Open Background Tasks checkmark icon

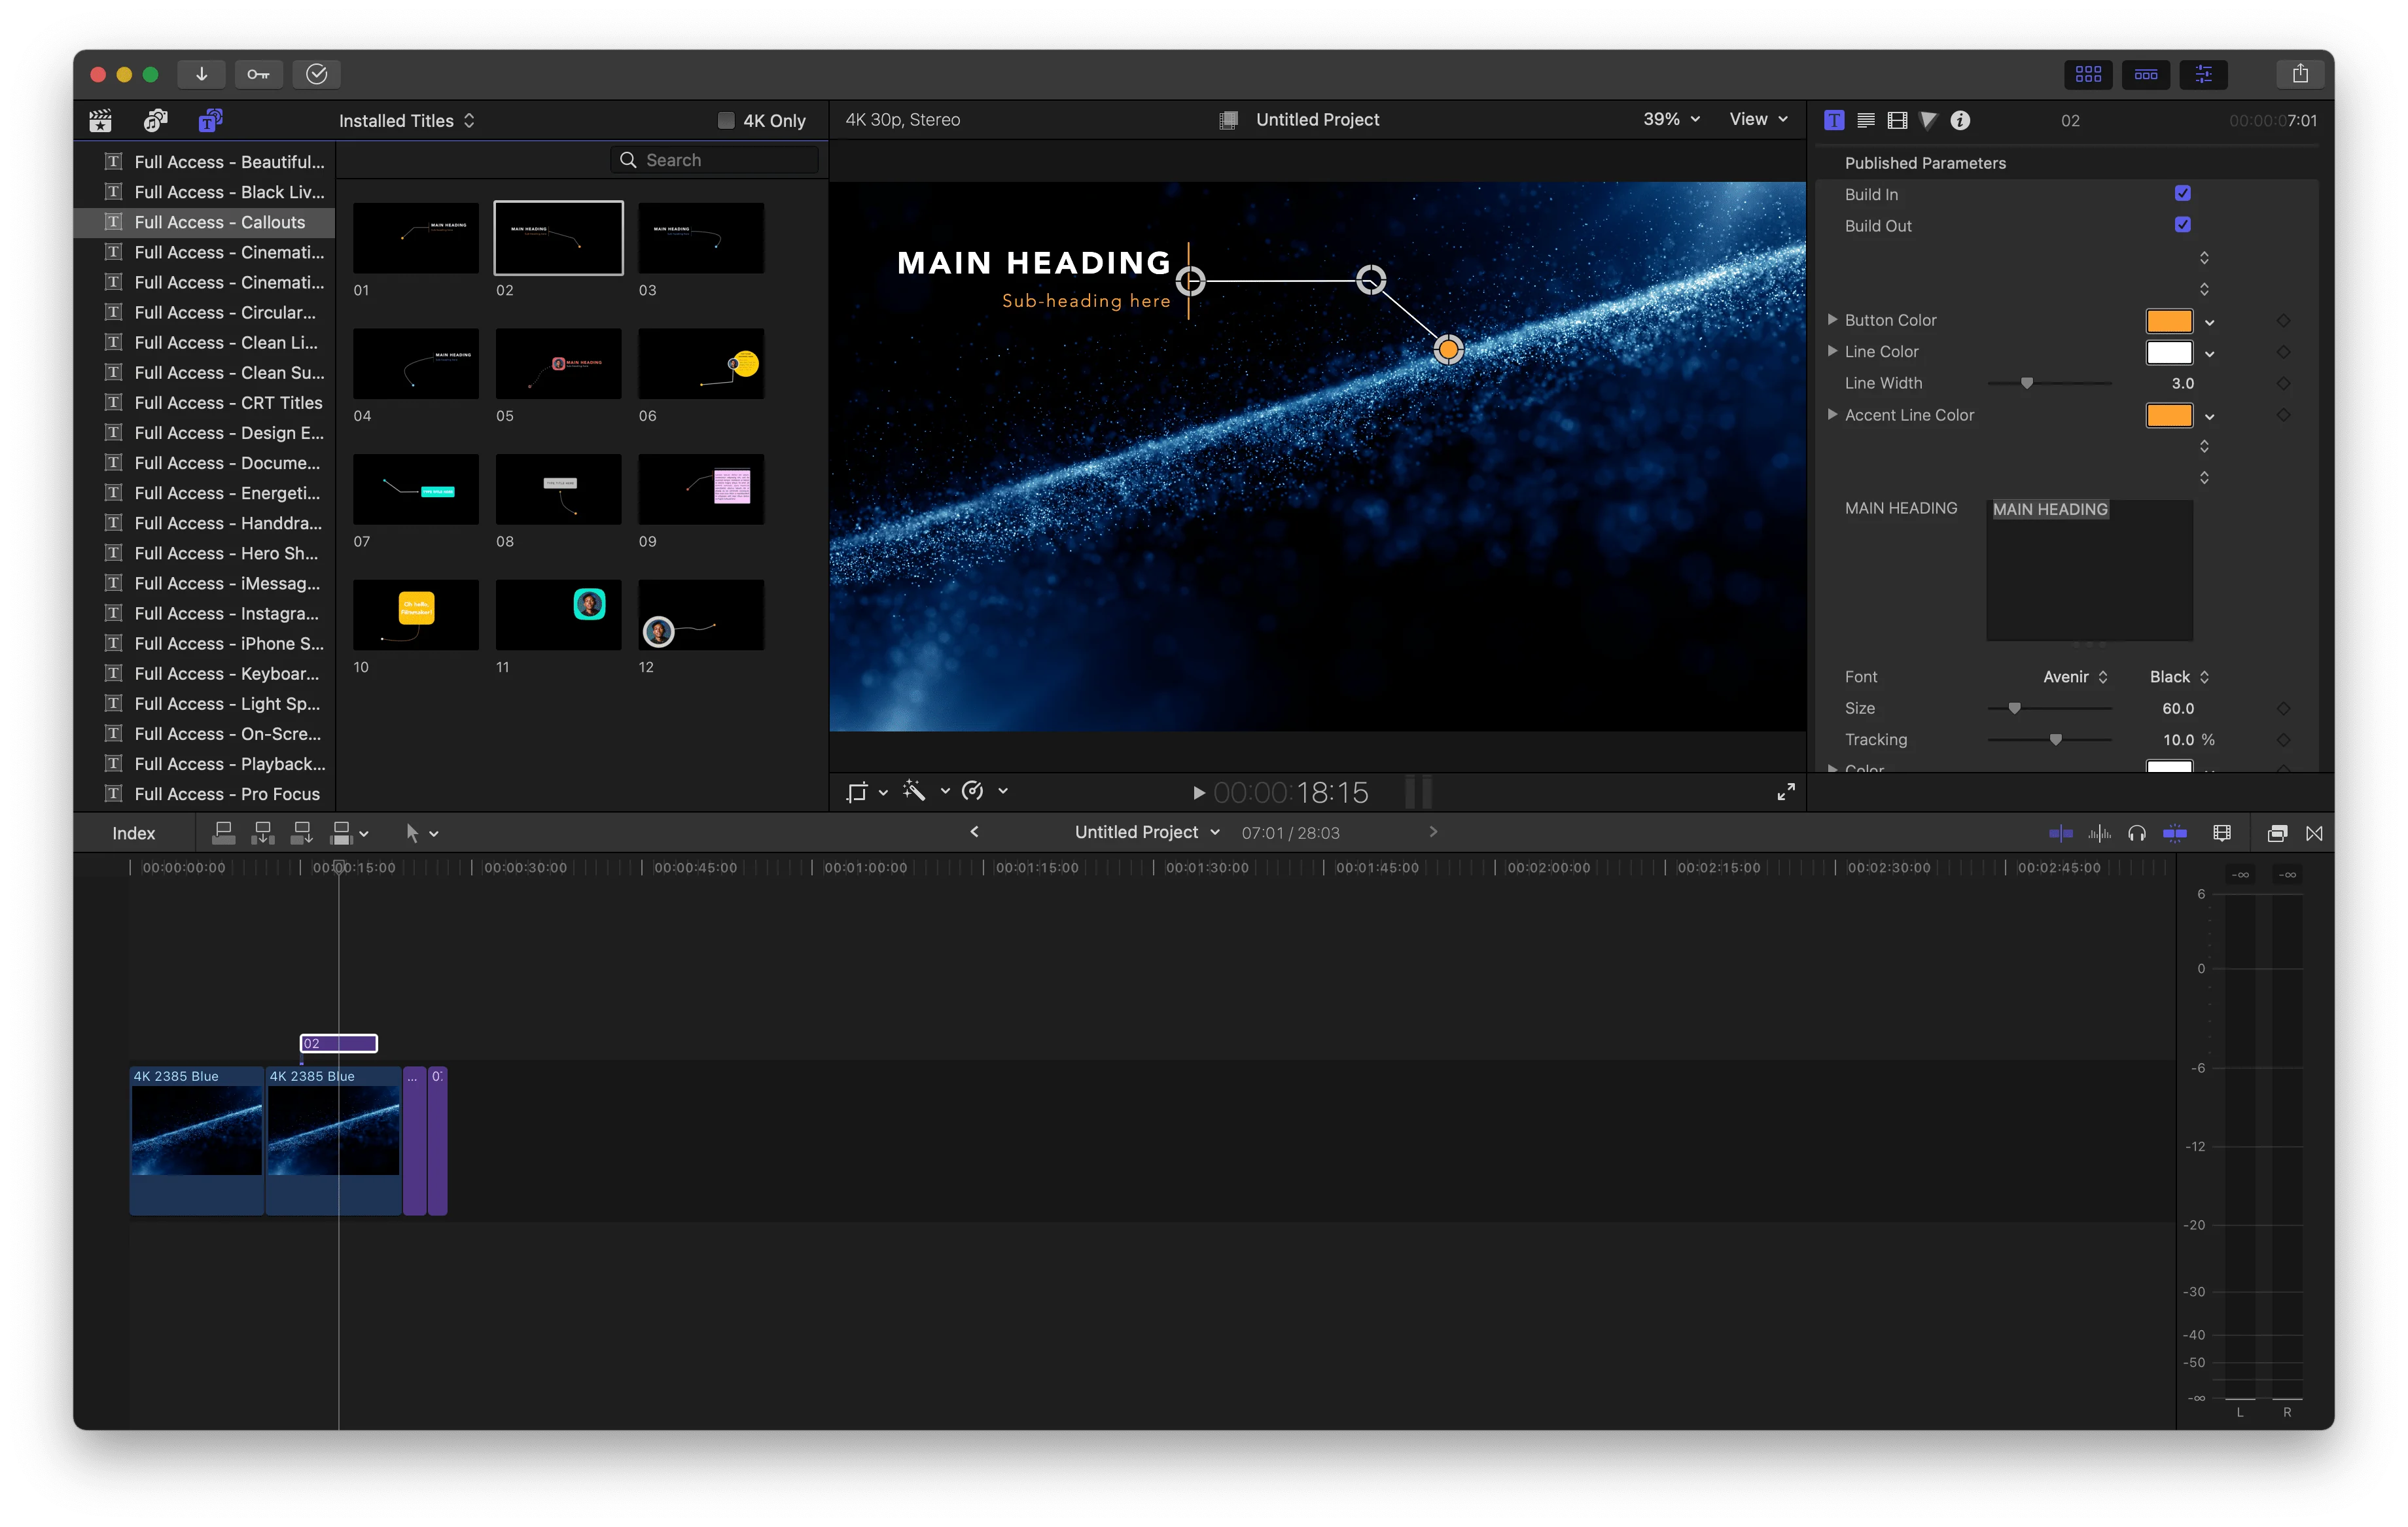click(x=316, y=74)
